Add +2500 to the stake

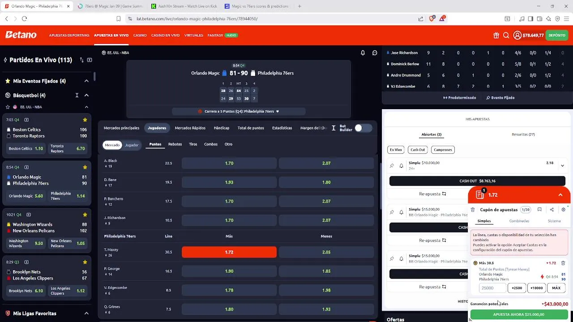[x=517, y=288]
